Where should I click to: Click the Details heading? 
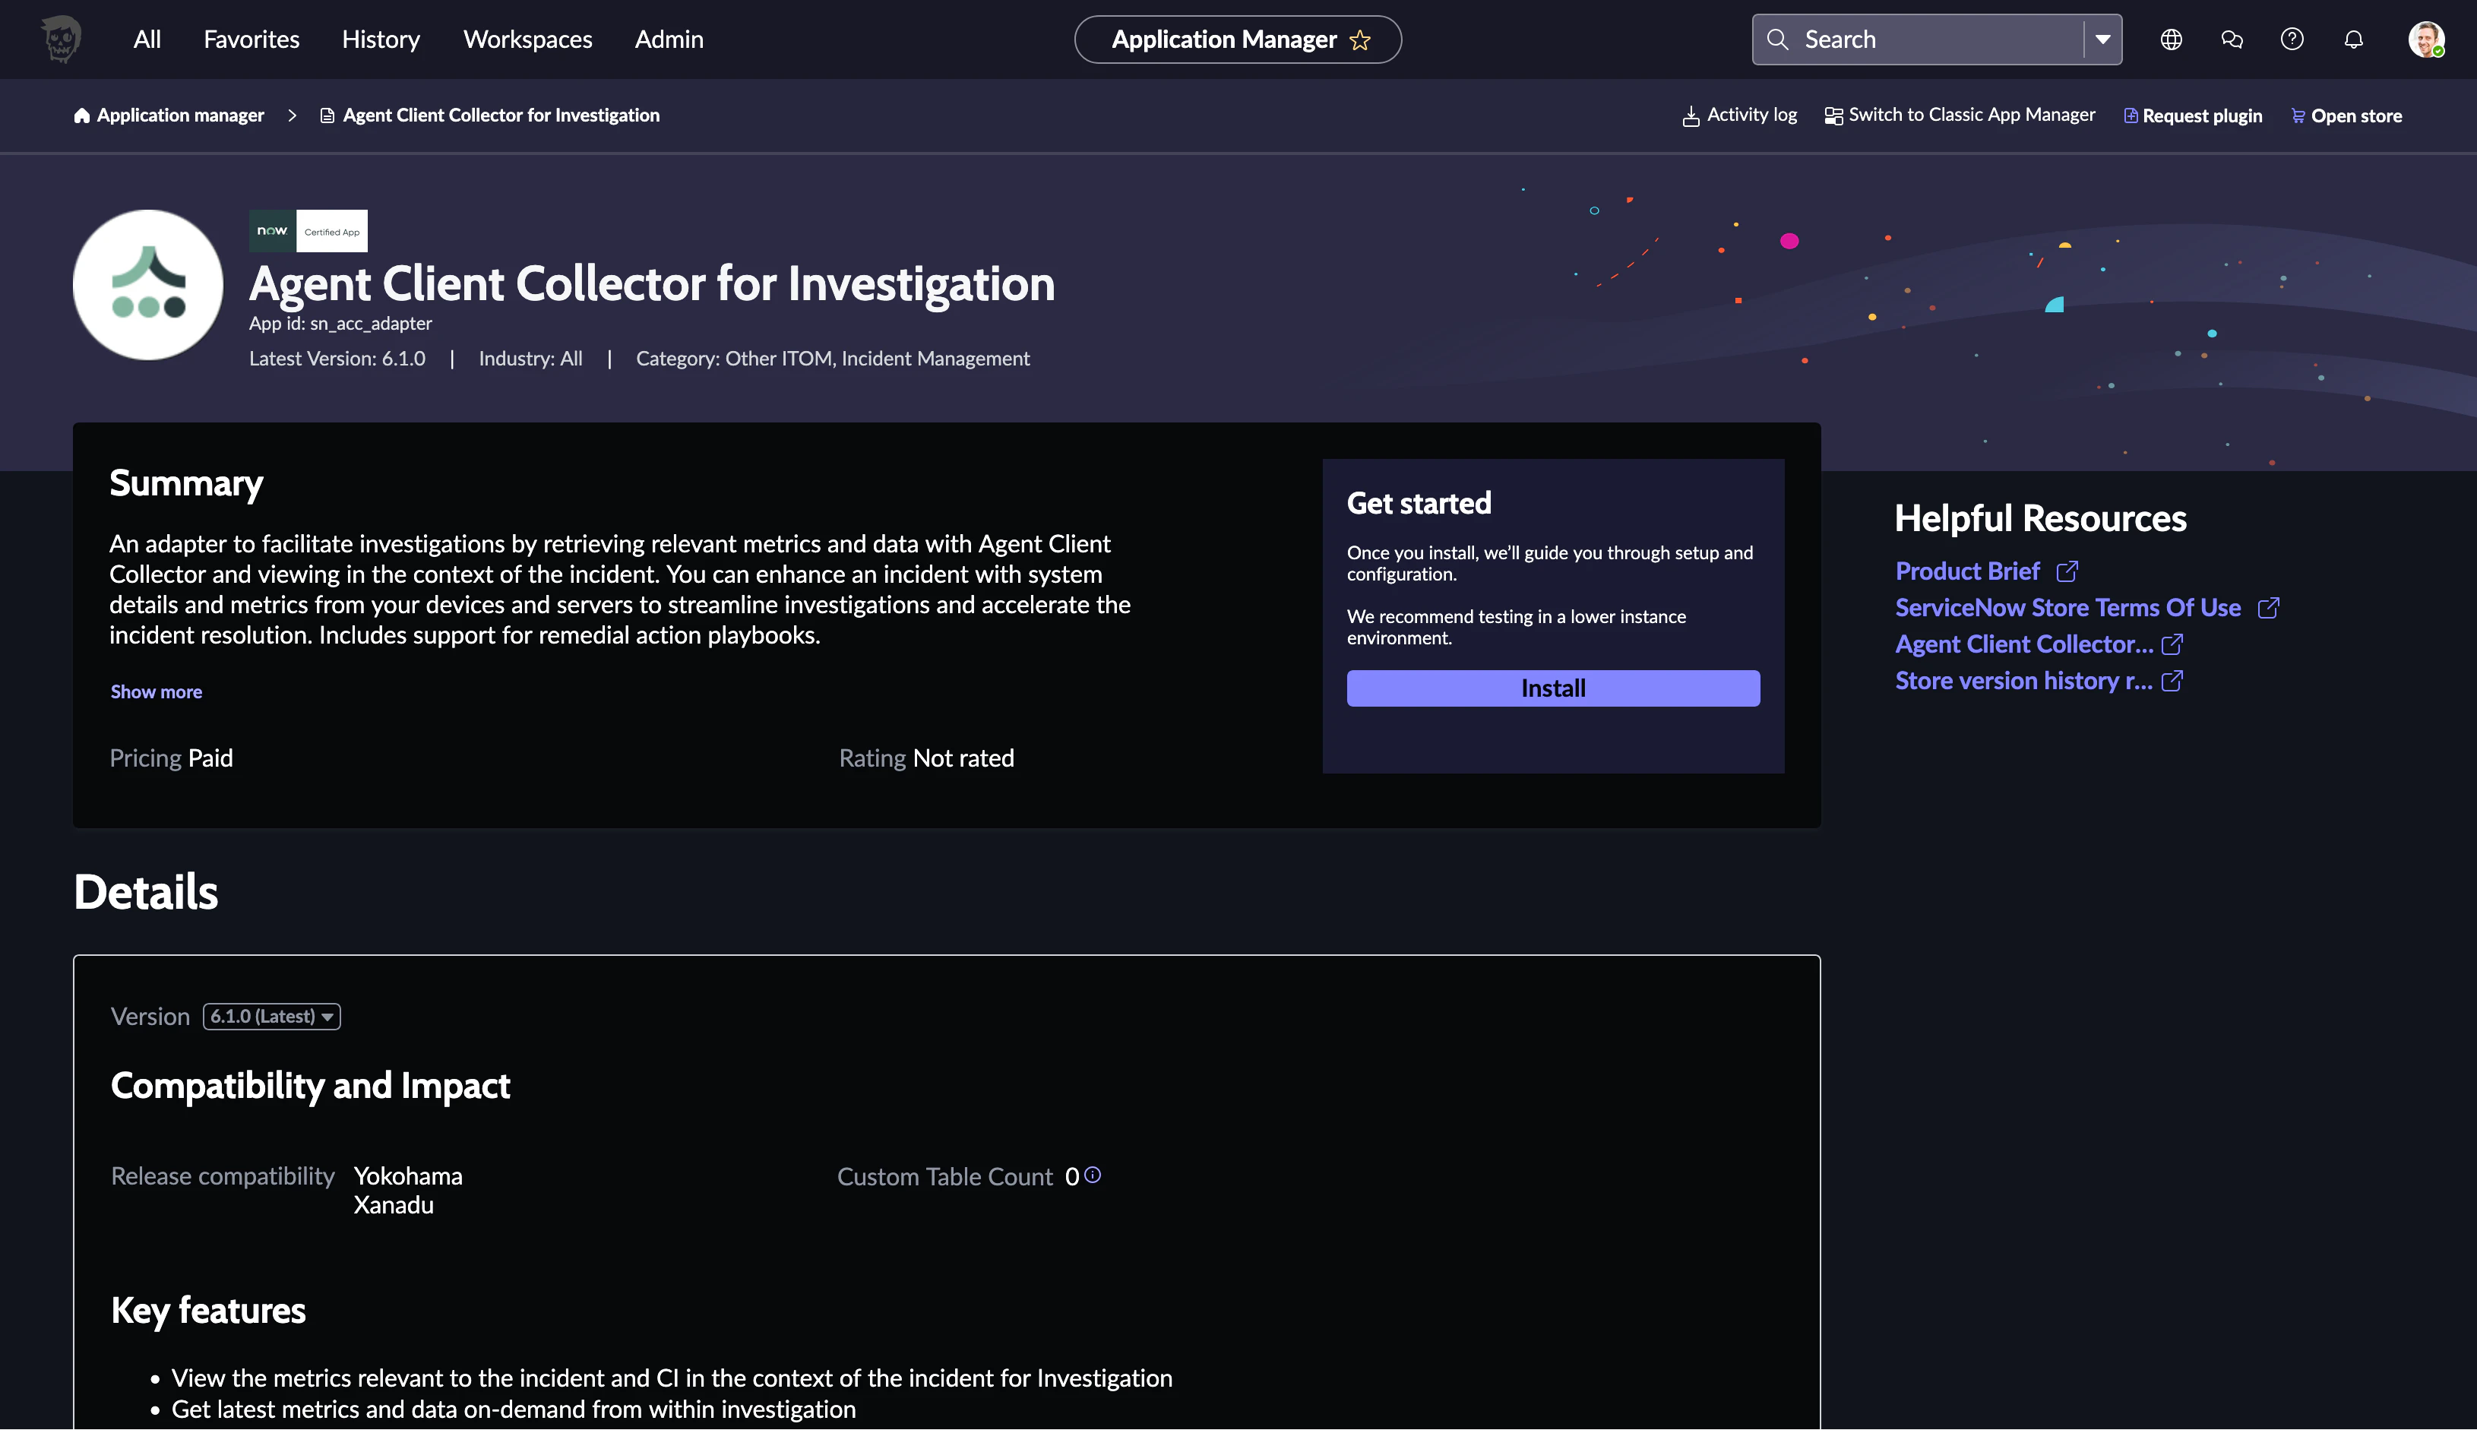(145, 892)
